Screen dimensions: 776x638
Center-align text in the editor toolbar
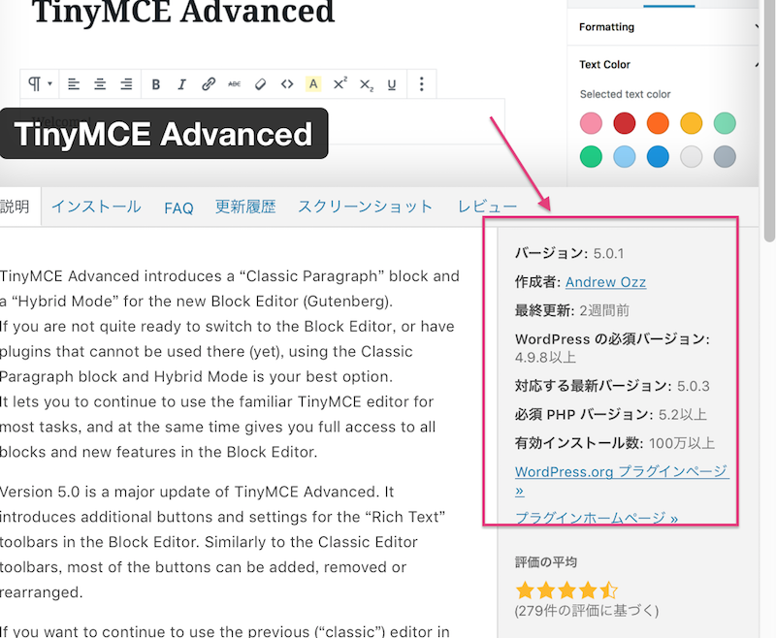click(100, 84)
